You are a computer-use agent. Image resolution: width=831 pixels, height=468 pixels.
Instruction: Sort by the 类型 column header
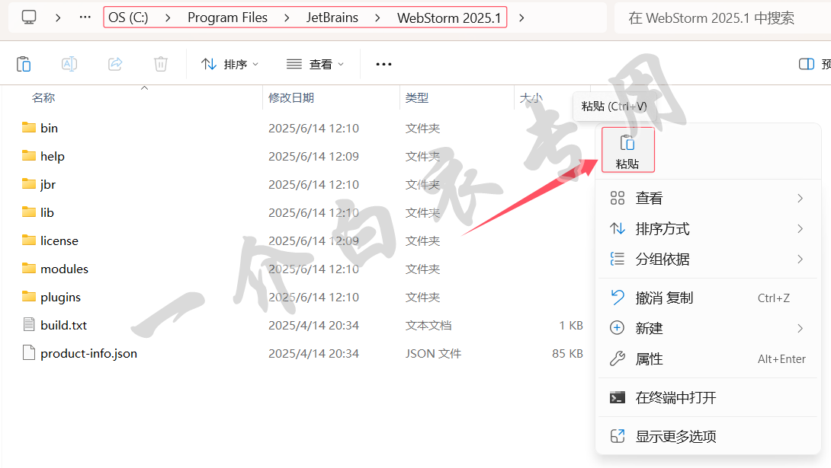[x=416, y=98]
